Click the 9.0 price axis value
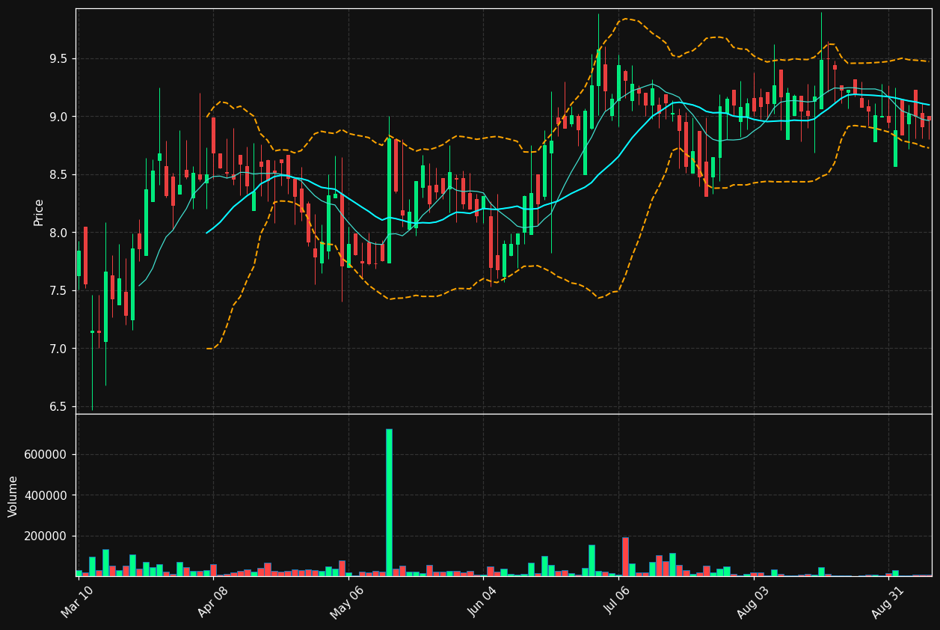 [x=58, y=117]
